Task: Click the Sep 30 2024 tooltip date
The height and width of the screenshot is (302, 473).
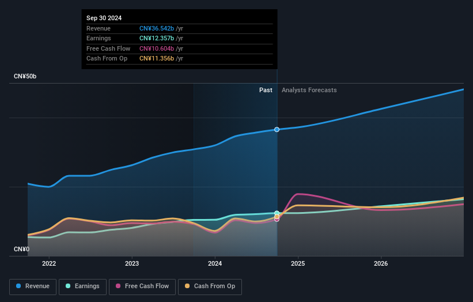Action: click(104, 18)
